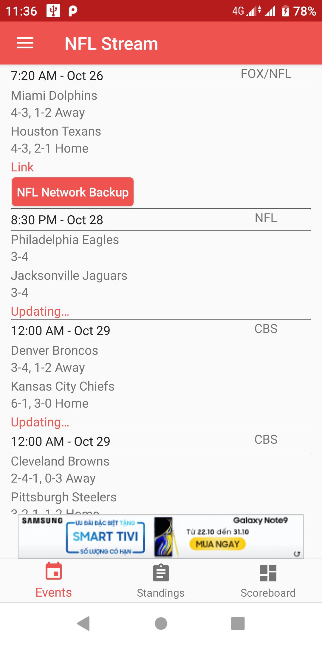Tap the Android home circle button
Image resolution: width=322 pixels, height=645 pixels.
[161, 623]
